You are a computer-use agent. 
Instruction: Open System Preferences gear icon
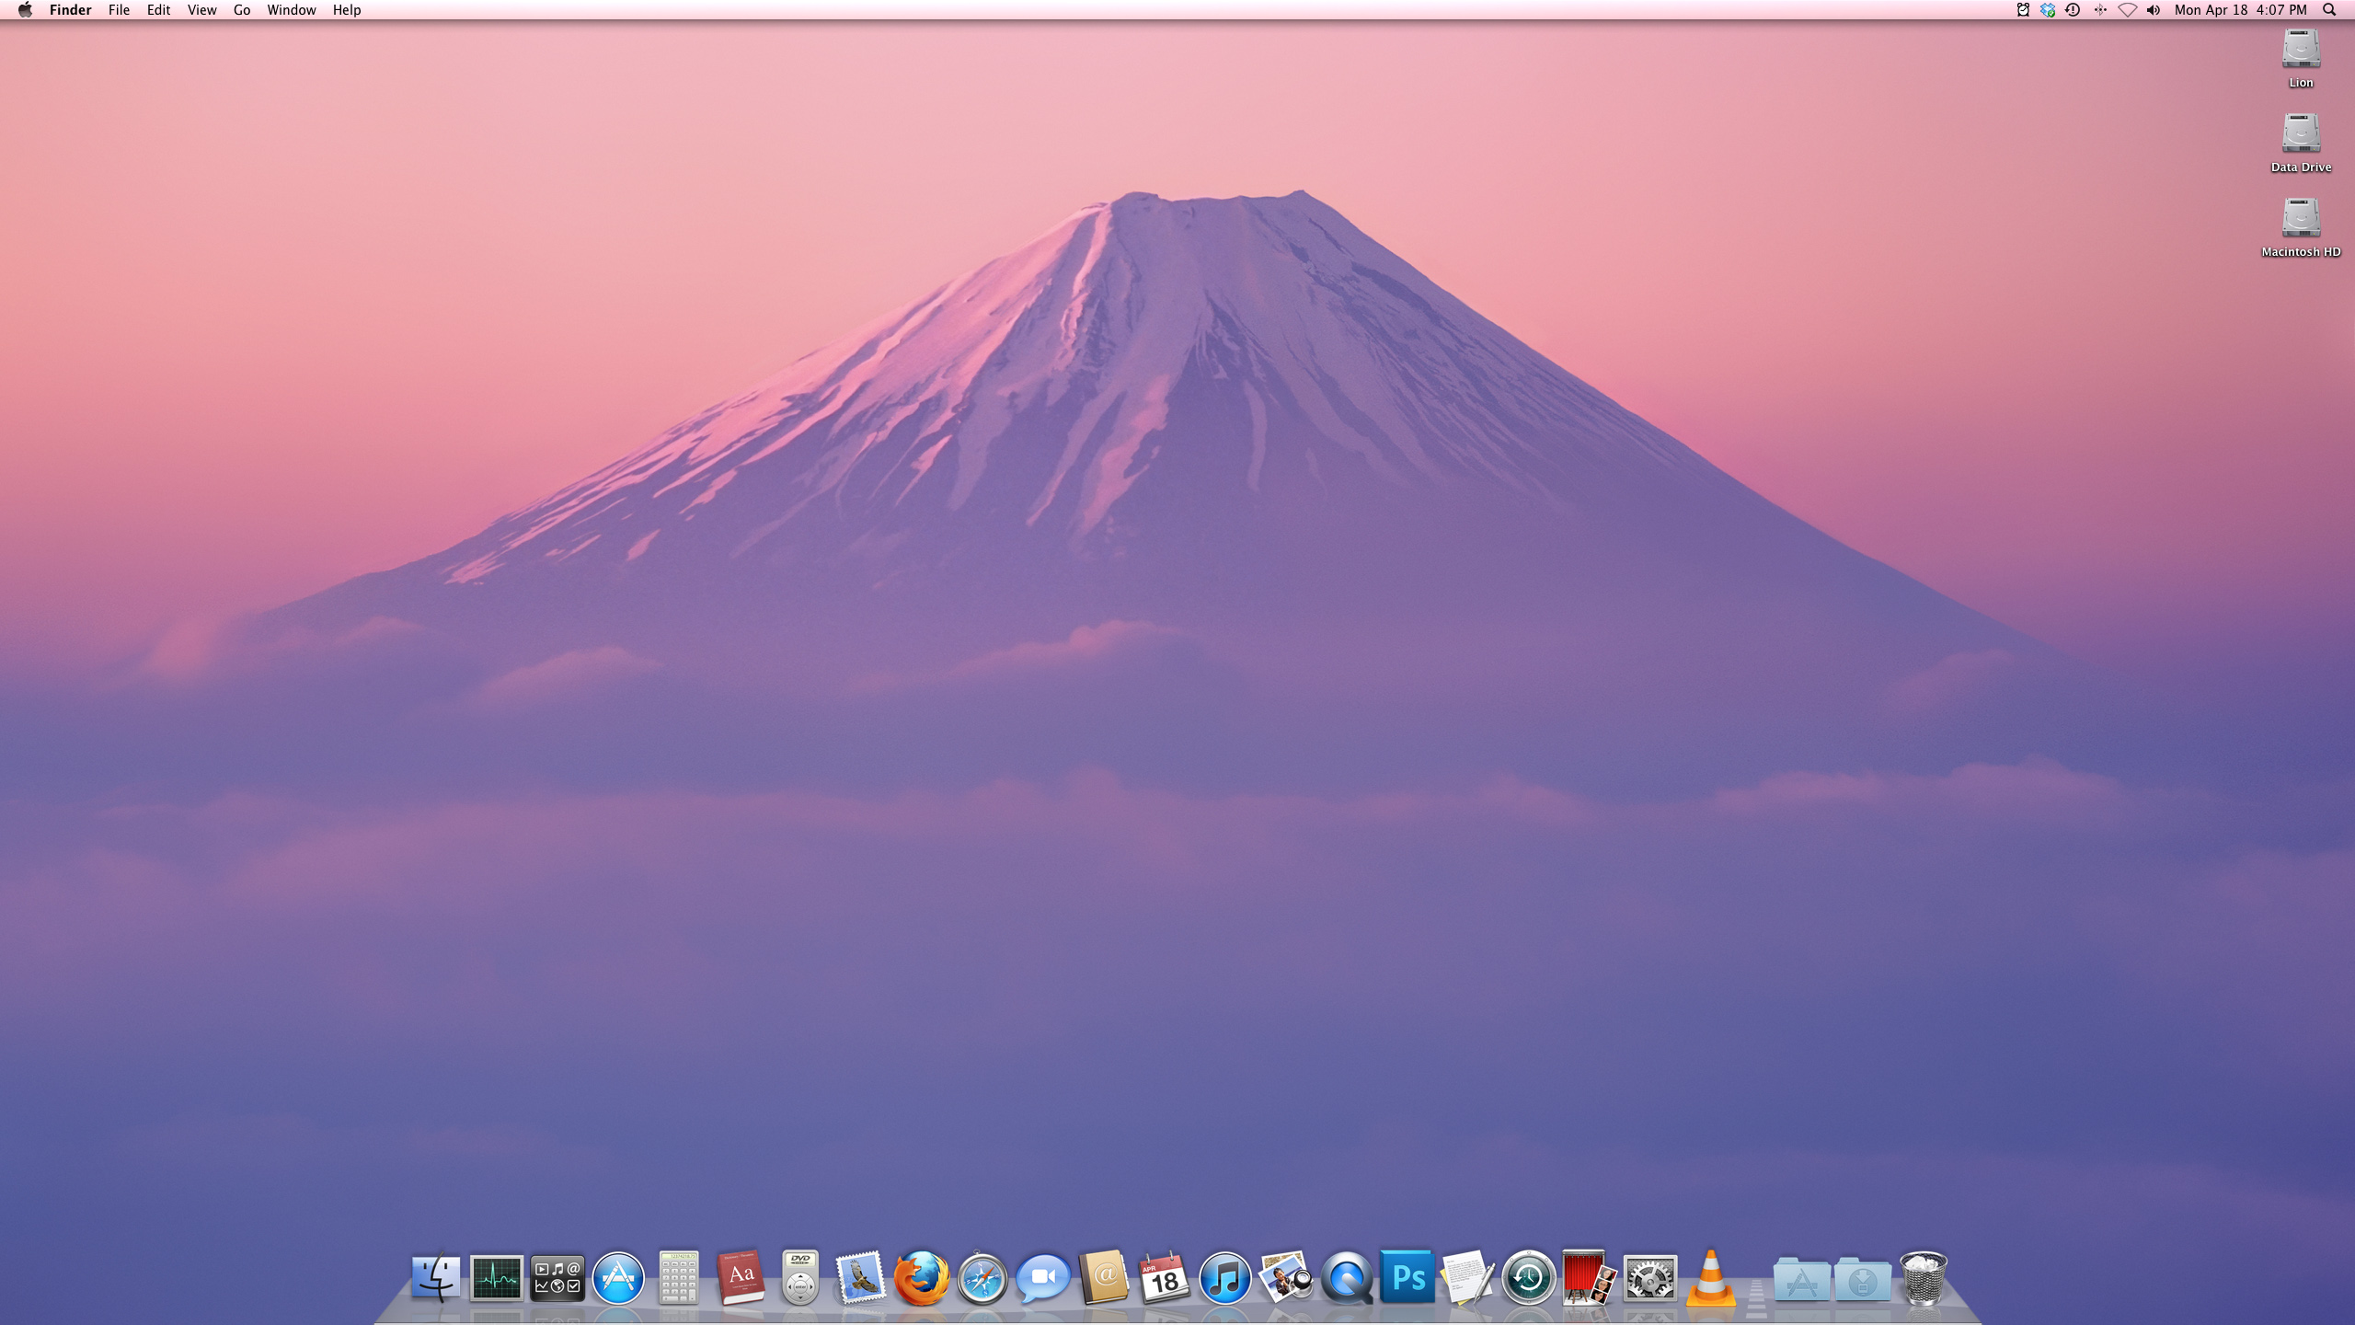tap(1649, 1278)
